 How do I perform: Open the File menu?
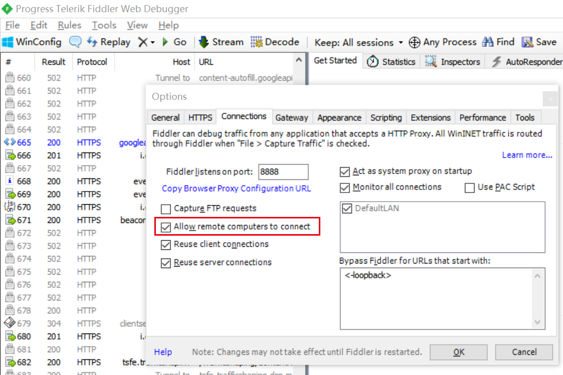13,25
